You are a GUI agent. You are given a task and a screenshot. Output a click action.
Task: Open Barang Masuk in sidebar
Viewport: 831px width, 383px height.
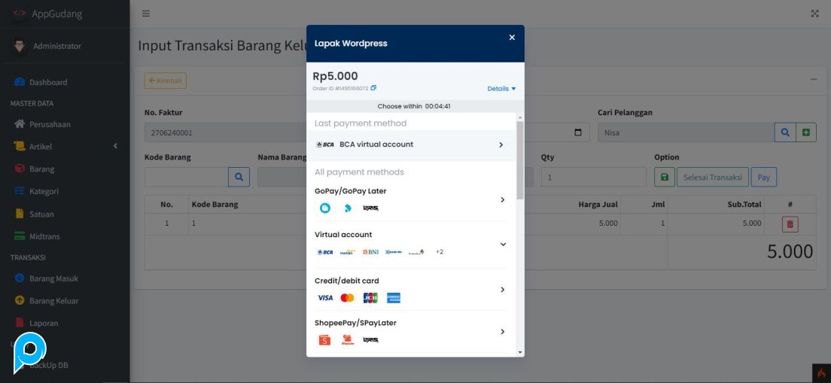[x=53, y=278]
